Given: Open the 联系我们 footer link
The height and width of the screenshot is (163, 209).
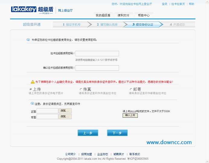Looking at the screenshot, I should point(135,154).
